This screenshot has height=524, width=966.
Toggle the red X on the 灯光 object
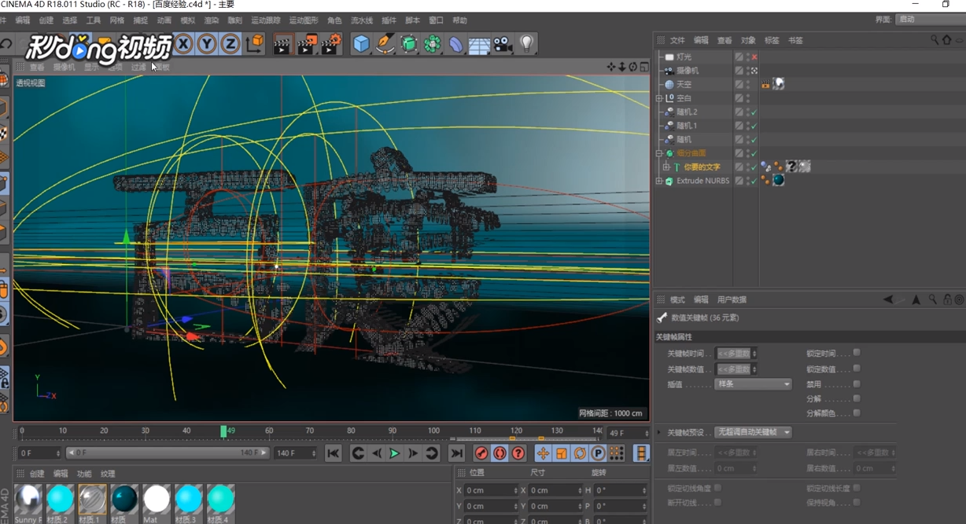click(x=754, y=57)
